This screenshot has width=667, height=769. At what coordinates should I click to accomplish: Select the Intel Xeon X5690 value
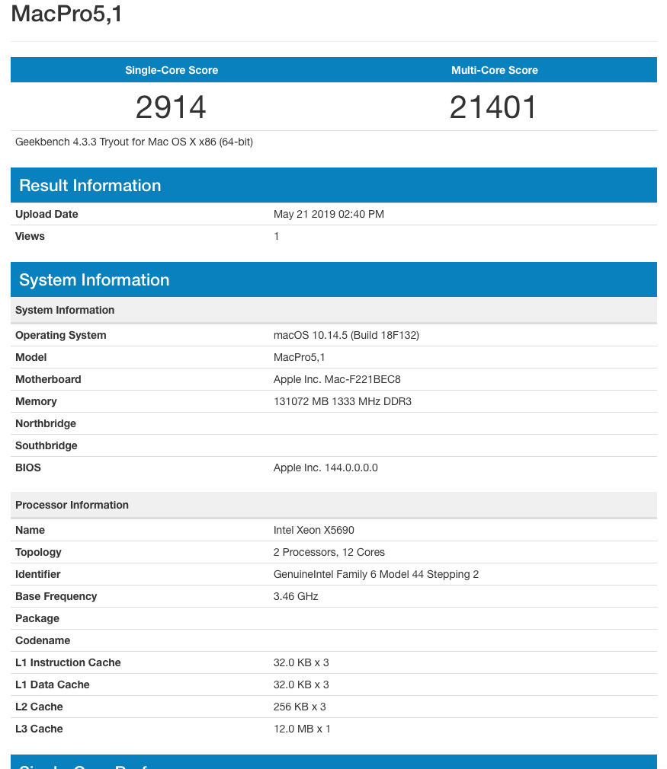(314, 530)
